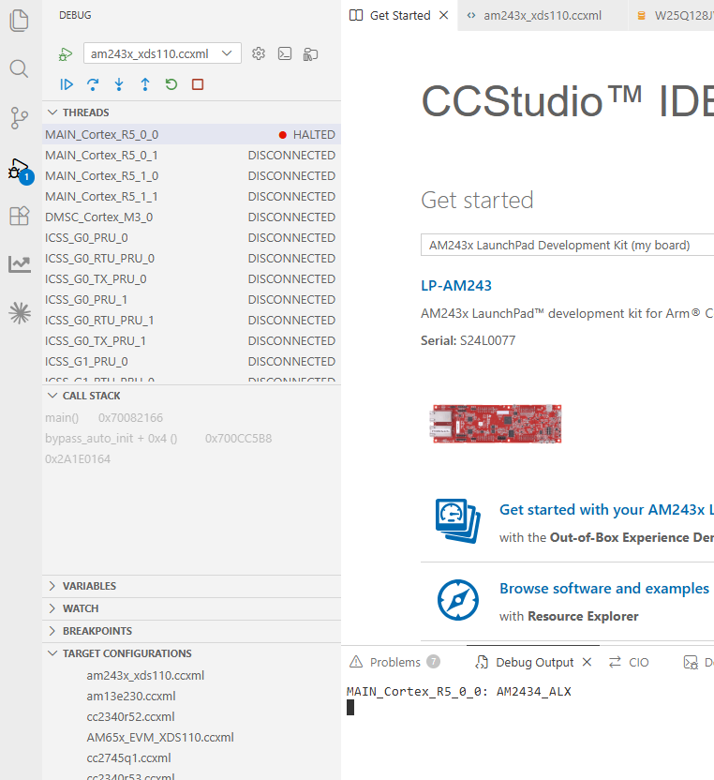This screenshot has height=780, width=714.
Task: Collapse the TARGET CONFIGURATIONS section
Action: (x=191, y=653)
